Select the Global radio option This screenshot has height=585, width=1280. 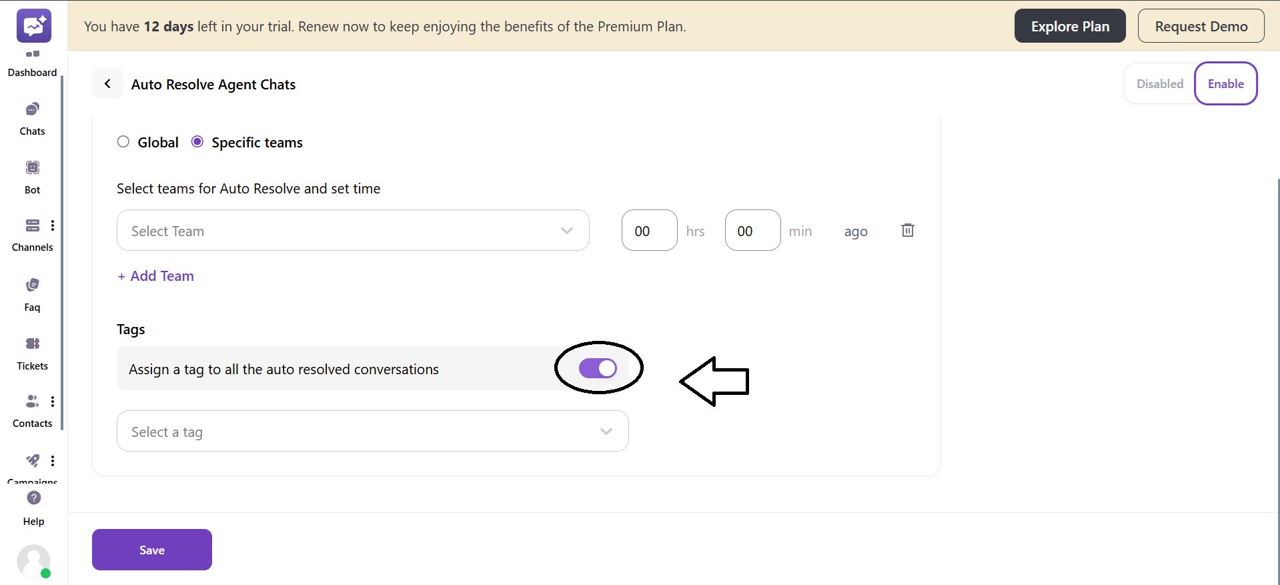123,141
